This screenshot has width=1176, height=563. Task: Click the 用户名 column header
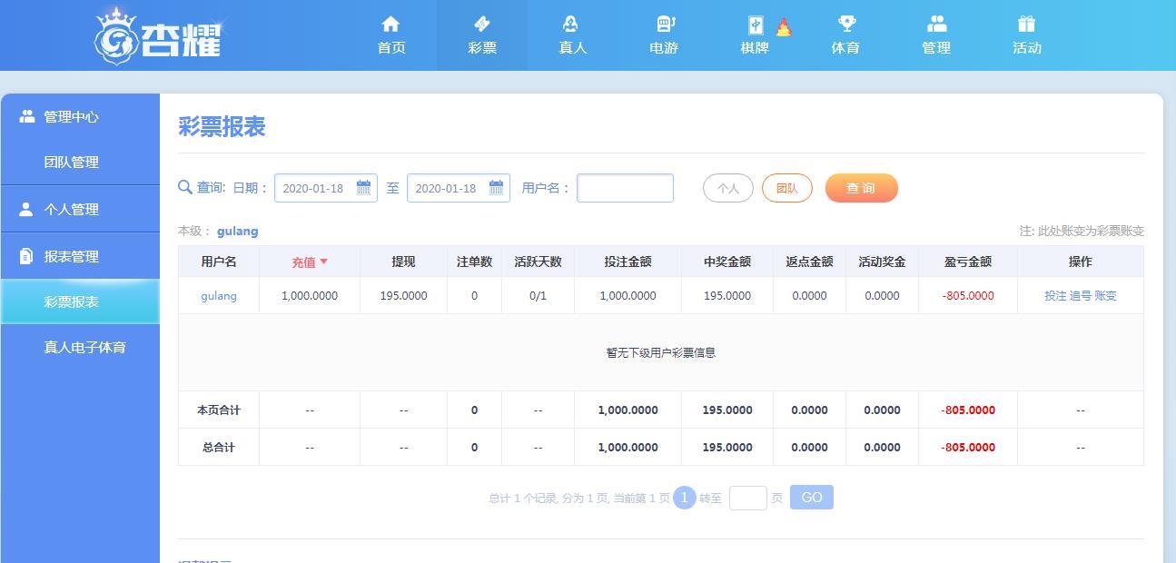tap(219, 262)
